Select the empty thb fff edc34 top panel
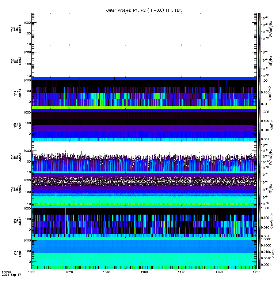 click(144, 29)
